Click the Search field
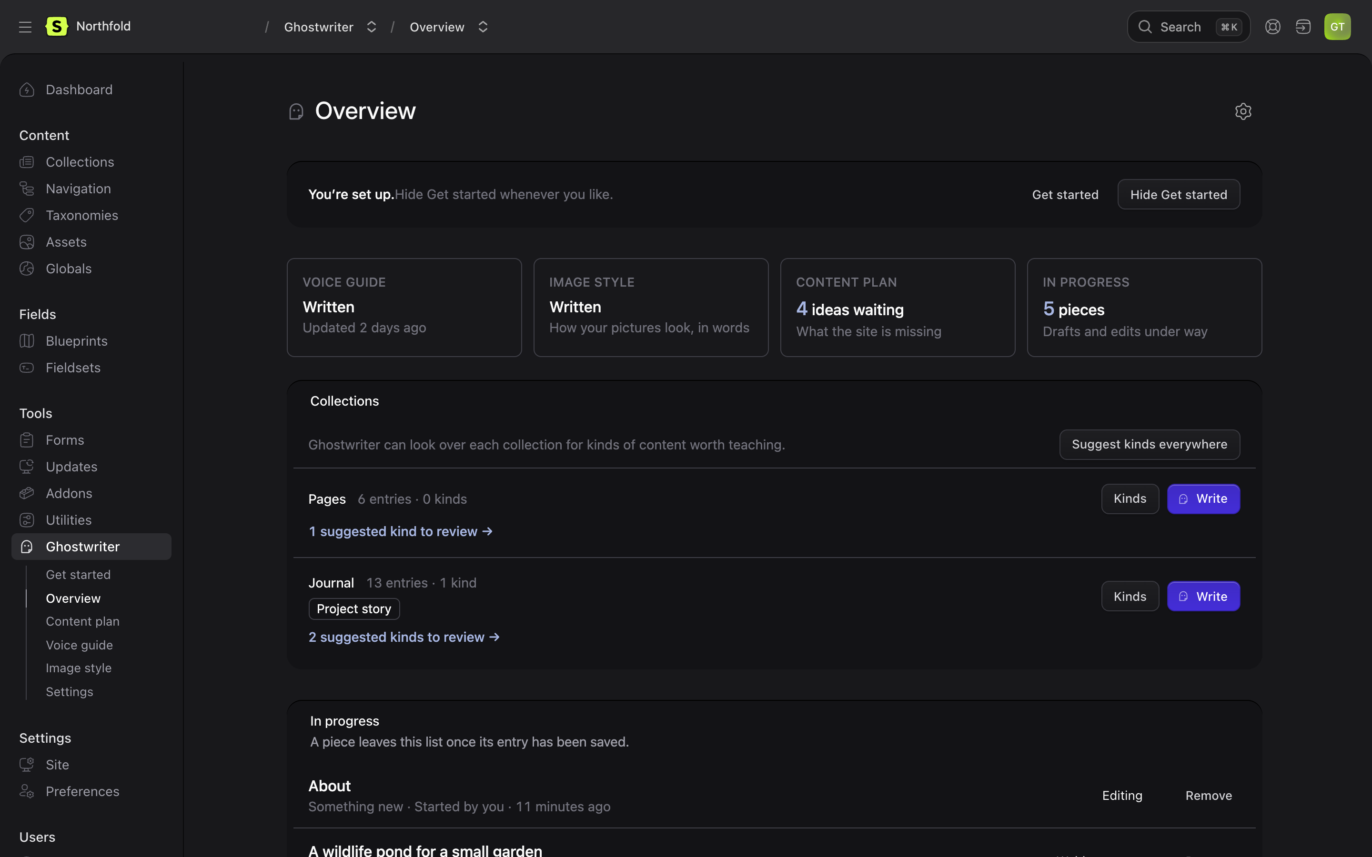The width and height of the screenshot is (1372, 857). tap(1188, 27)
